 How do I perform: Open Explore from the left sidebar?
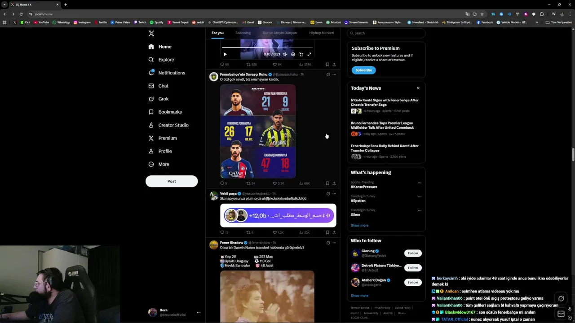click(x=161, y=60)
